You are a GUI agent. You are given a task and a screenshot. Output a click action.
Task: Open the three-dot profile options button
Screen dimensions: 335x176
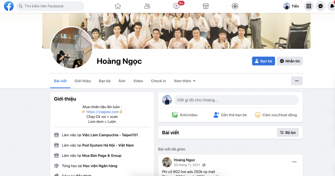(x=297, y=81)
